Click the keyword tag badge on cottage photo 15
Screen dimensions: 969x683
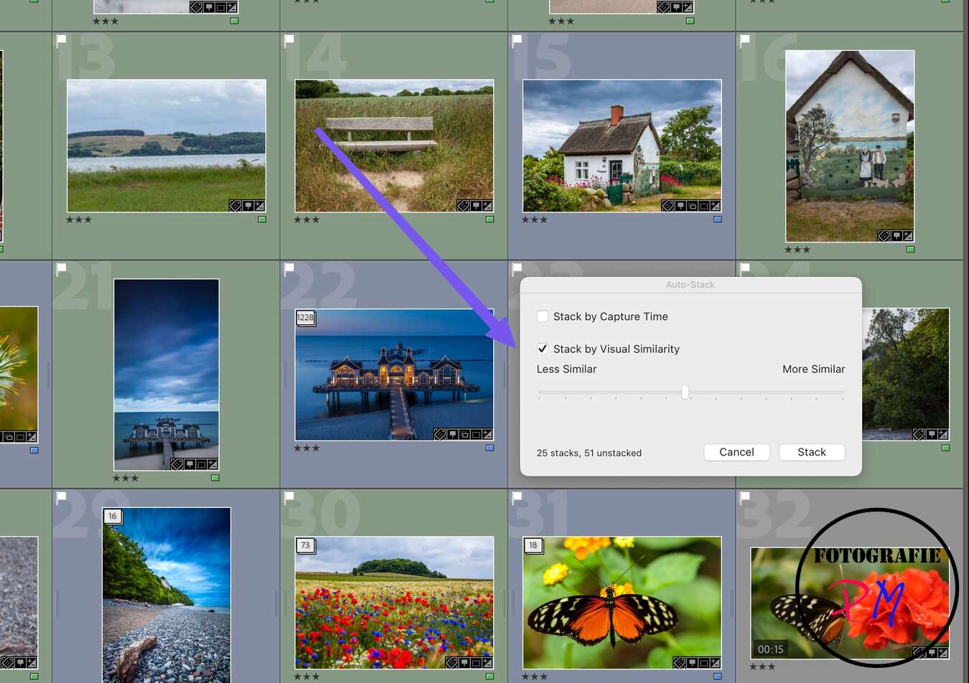pos(667,206)
